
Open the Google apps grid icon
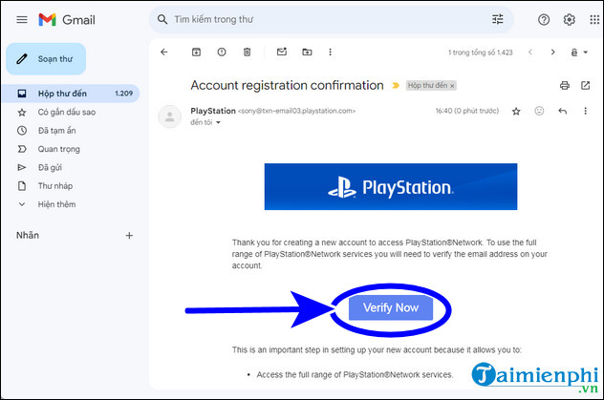click(594, 20)
